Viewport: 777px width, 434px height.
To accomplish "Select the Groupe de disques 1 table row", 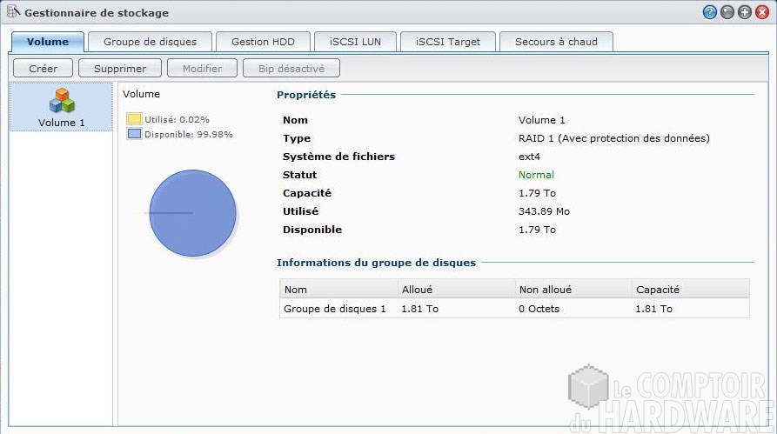I will (x=513, y=309).
